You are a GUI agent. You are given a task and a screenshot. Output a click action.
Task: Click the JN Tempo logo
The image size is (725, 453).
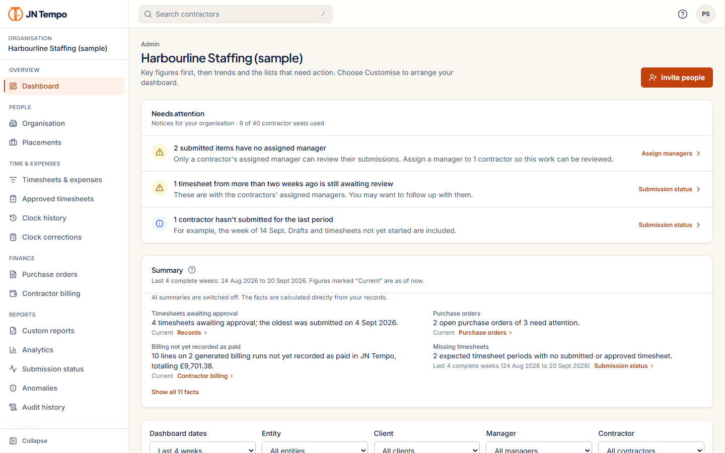pos(38,14)
